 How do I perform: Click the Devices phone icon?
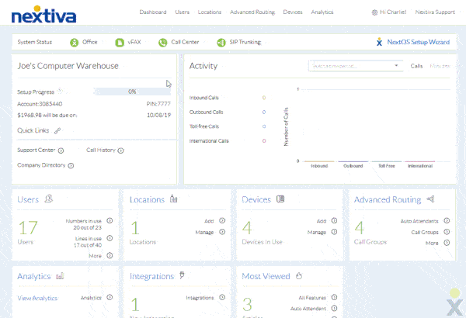pos(280,199)
